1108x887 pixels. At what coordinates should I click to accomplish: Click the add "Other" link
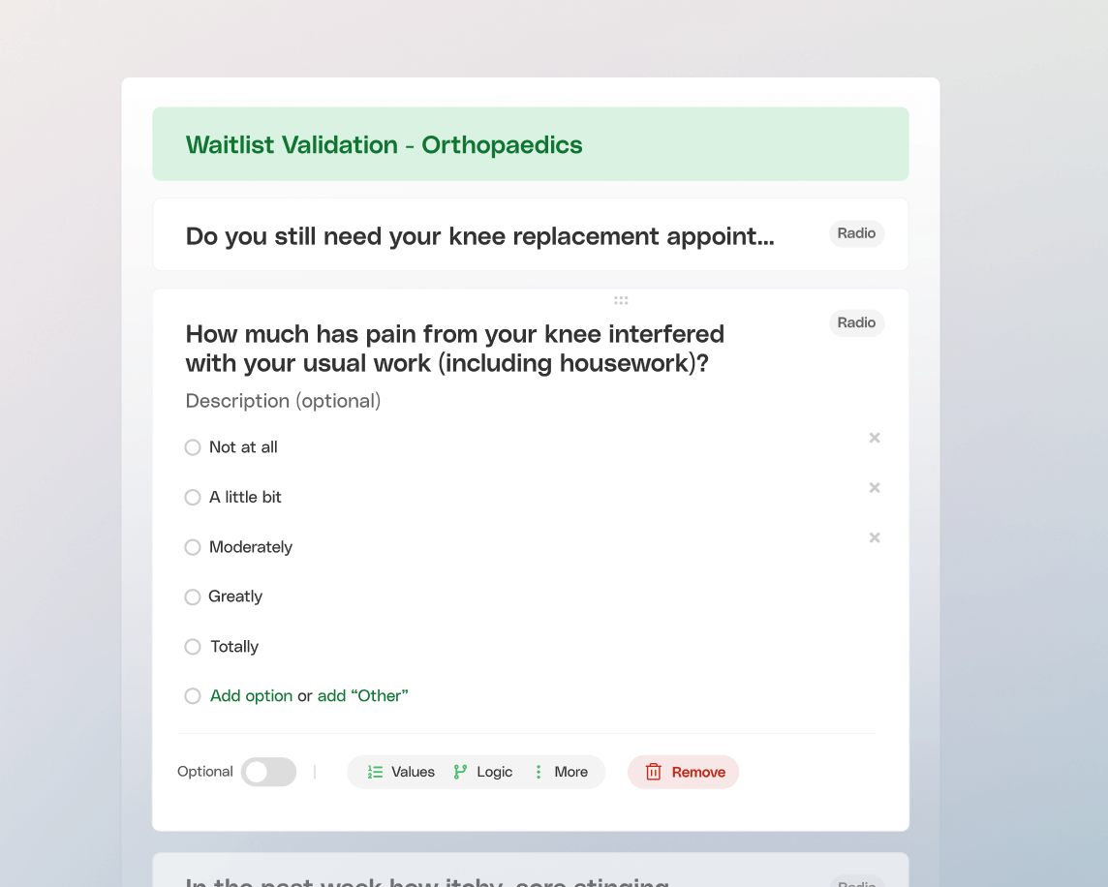(x=363, y=696)
